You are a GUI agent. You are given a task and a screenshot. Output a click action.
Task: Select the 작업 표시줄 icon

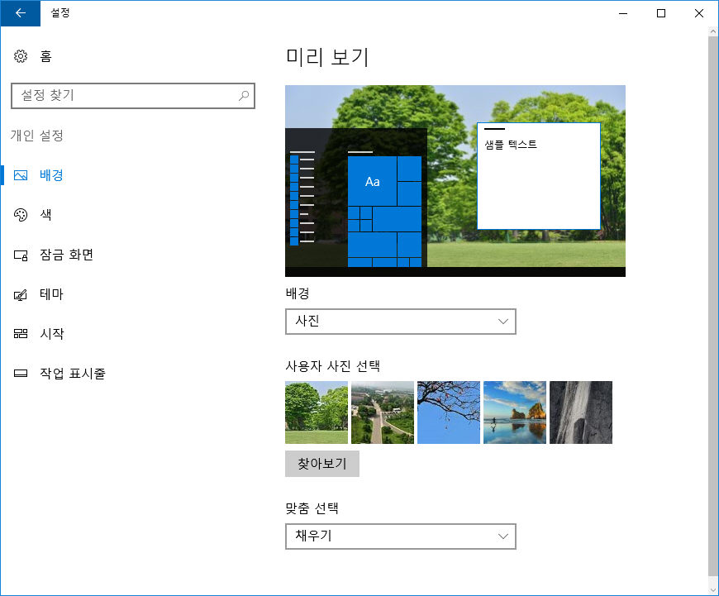21,374
